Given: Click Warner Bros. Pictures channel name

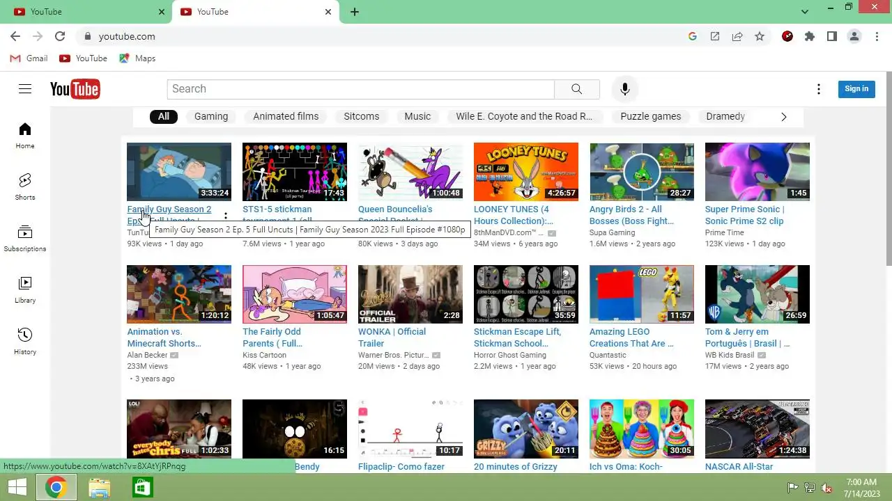Looking at the screenshot, I should click(393, 355).
